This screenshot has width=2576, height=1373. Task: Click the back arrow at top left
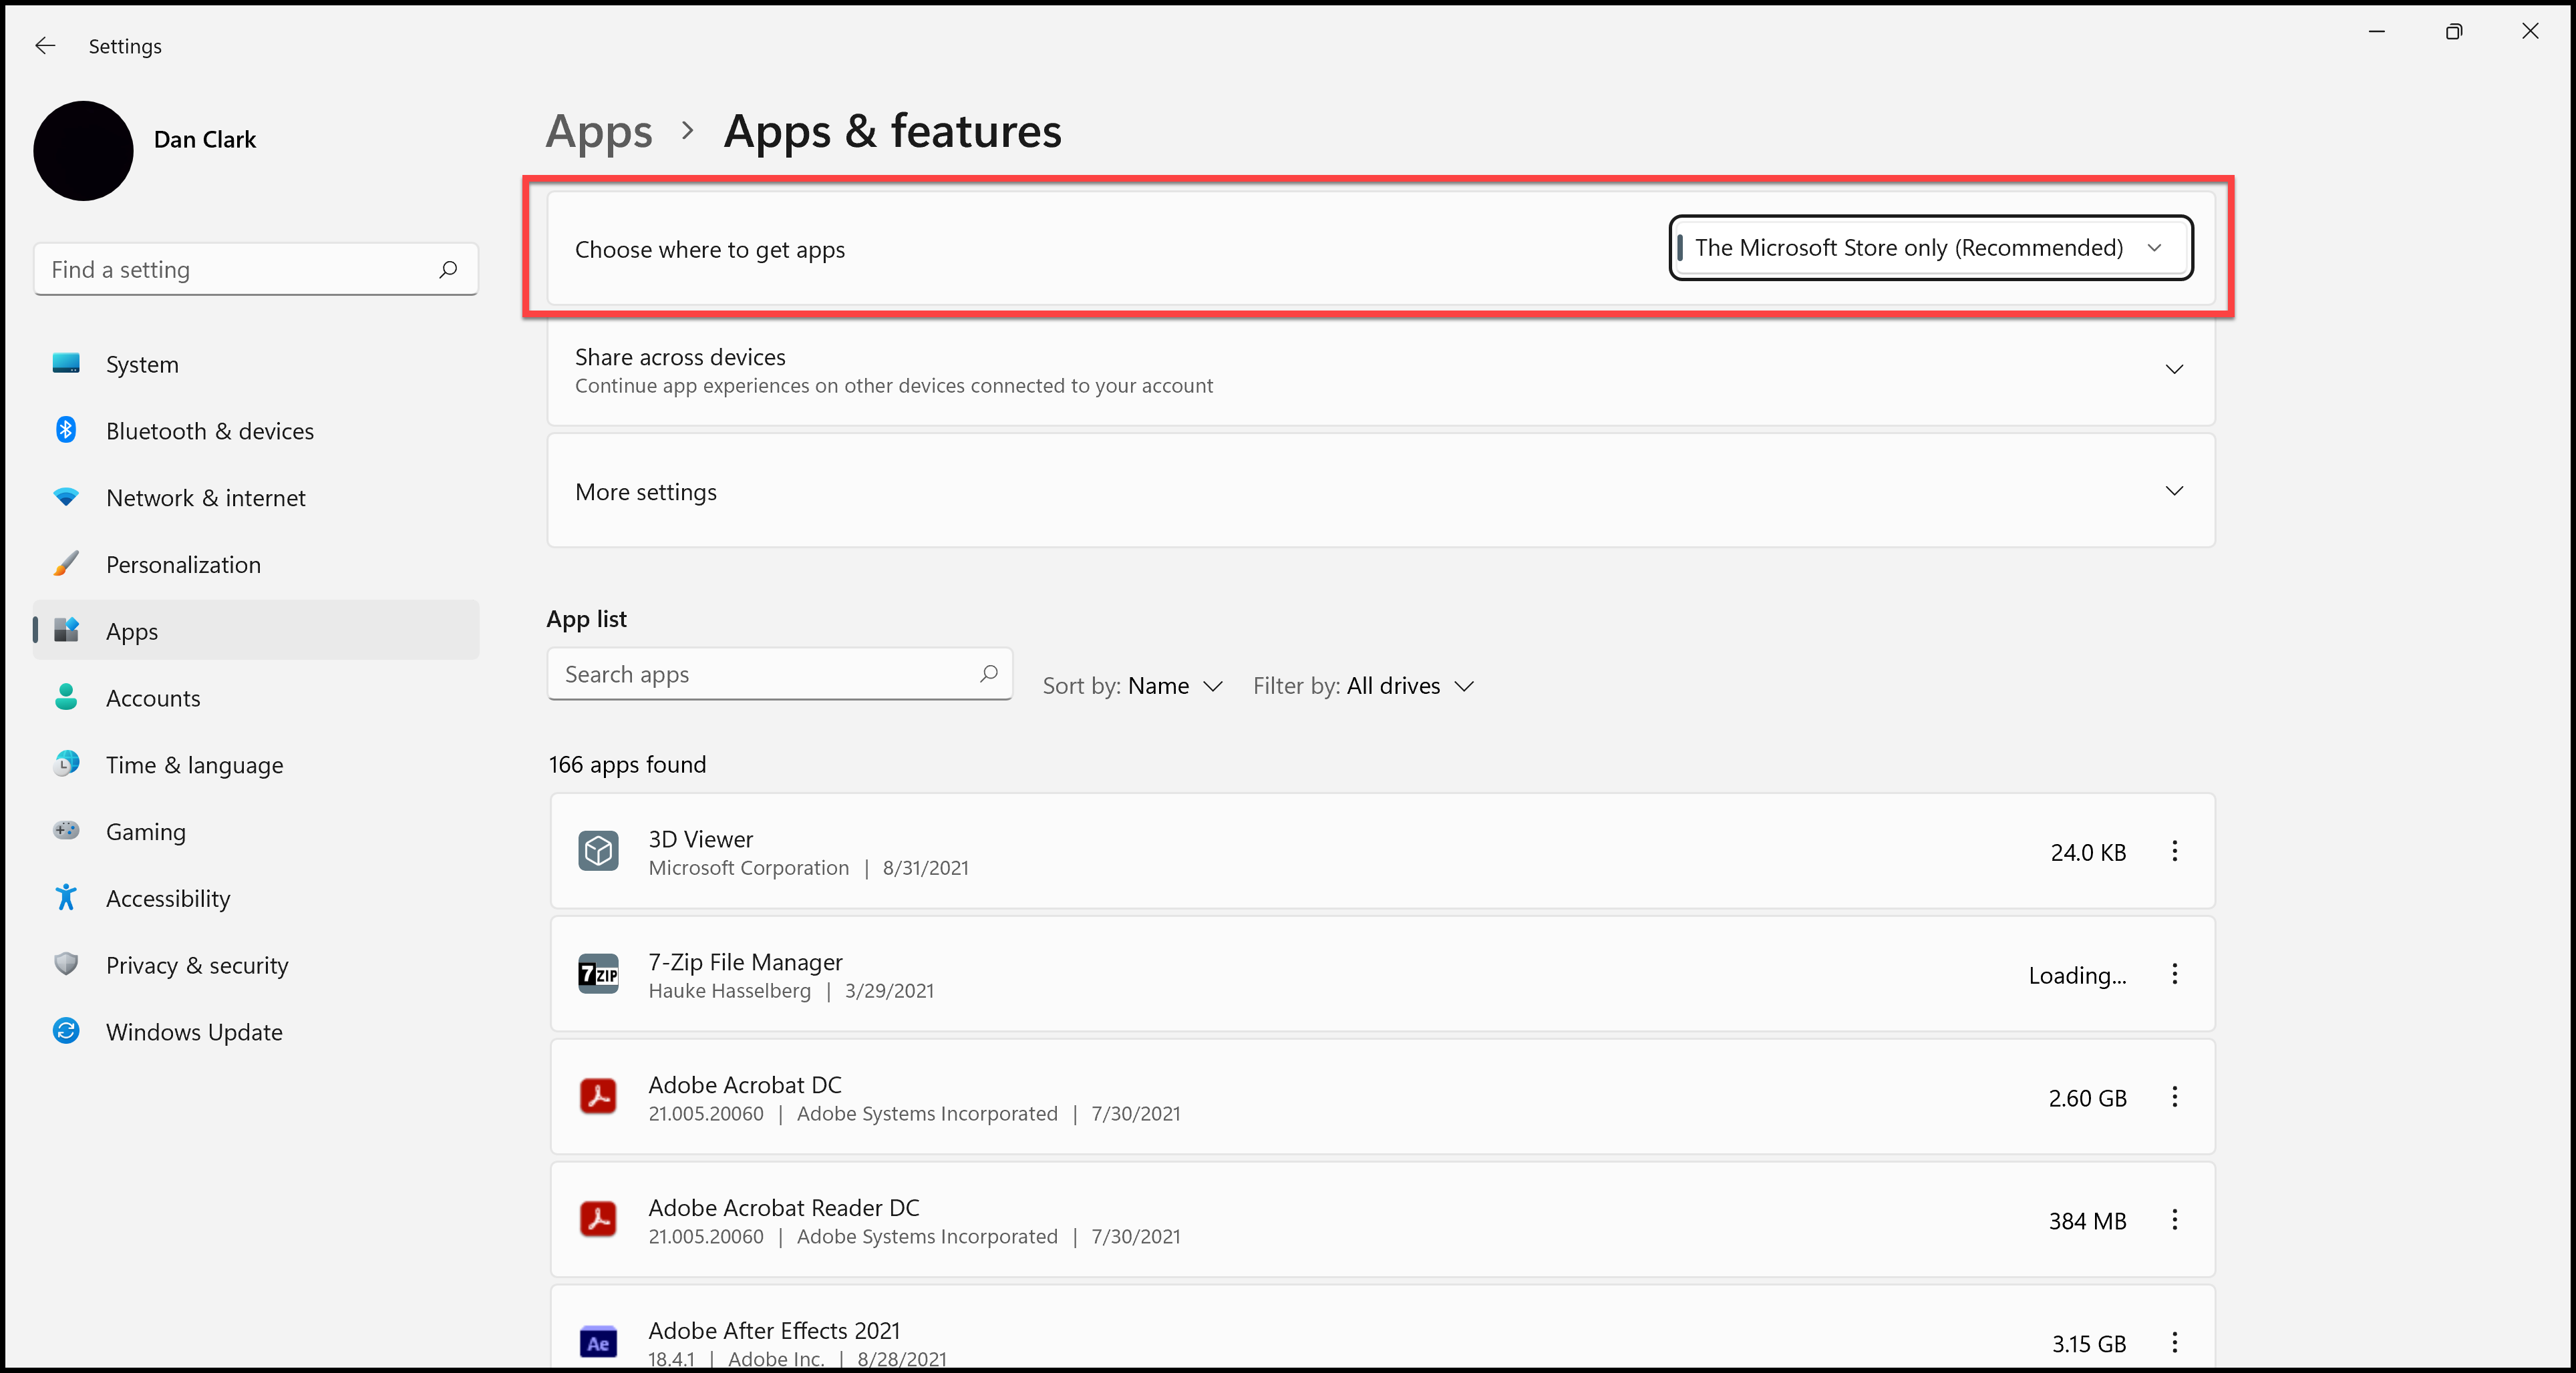click(x=46, y=46)
